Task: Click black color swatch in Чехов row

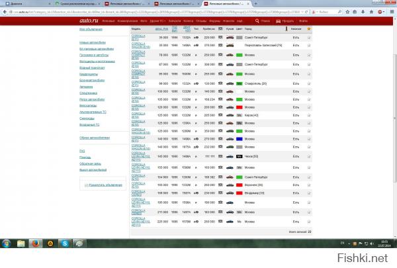Action: click(240, 157)
